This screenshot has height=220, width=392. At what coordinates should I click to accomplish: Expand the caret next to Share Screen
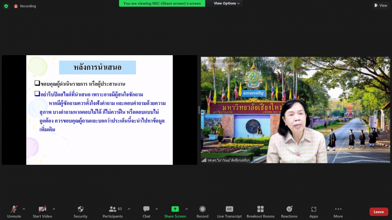pyautogui.click(x=187, y=209)
